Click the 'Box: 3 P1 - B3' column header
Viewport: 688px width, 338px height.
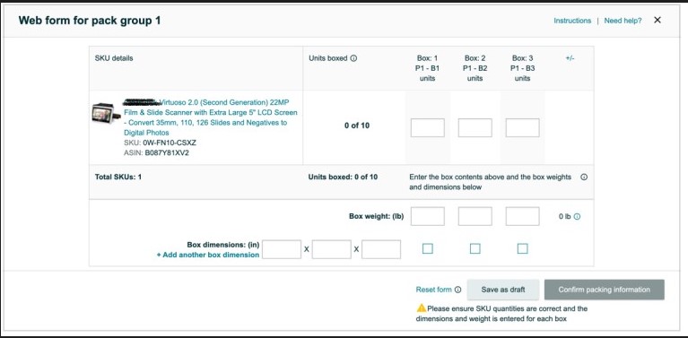tap(522, 68)
